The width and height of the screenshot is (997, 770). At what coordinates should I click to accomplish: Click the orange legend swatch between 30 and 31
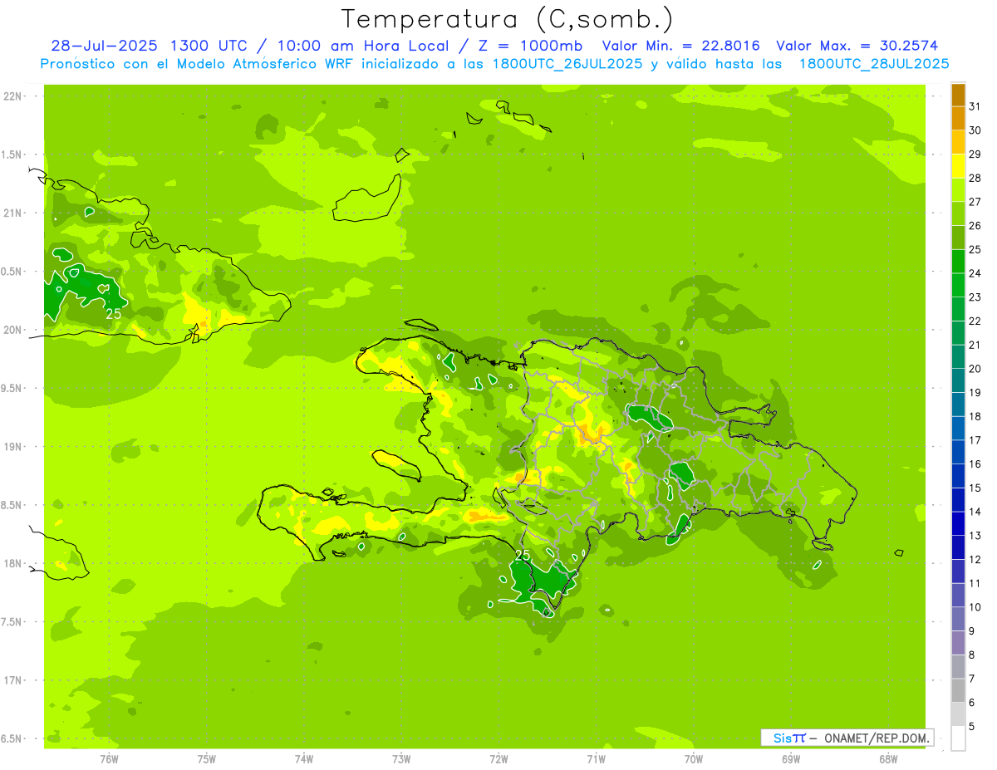point(958,119)
